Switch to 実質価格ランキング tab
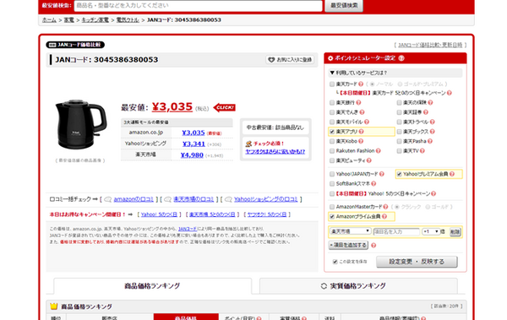Screen dimensions: 507x320 358,286
